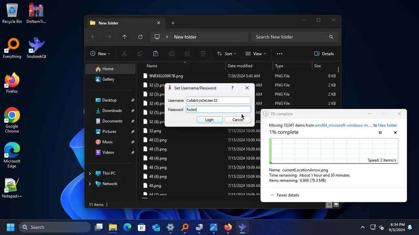Open the DoNamTr desktop shortcut
Image resolution: width=419 pixels, height=235 pixels.
point(36,13)
